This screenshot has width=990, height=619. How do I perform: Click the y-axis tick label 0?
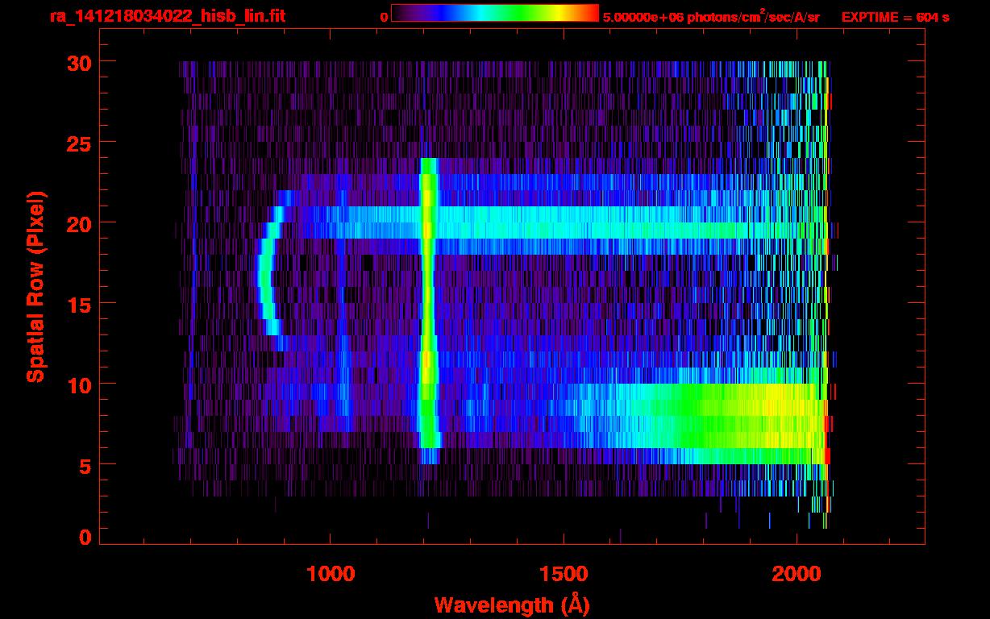85,537
